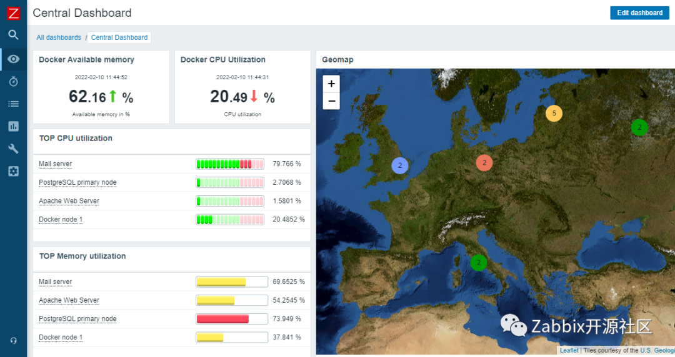The height and width of the screenshot is (357, 675).
Task: Click the TOP Memory utilization header
Action: (x=82, y=256)
